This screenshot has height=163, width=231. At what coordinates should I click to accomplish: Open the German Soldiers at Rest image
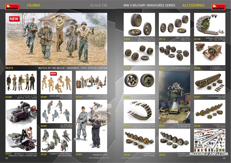click(91, 83)
